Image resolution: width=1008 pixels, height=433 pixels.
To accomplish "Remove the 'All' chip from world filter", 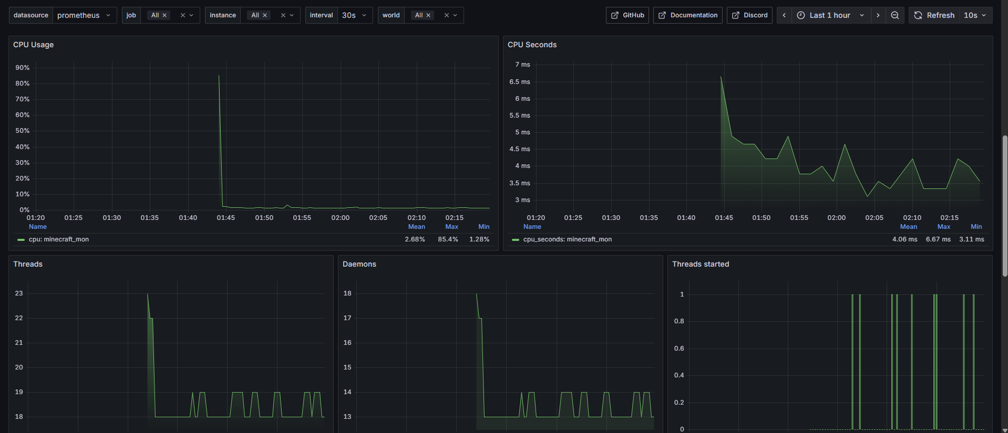I will (428, 15).
